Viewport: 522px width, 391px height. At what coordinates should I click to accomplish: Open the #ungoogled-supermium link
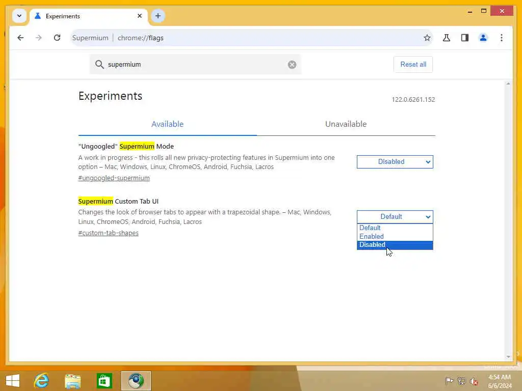click(x=114, y=178)
